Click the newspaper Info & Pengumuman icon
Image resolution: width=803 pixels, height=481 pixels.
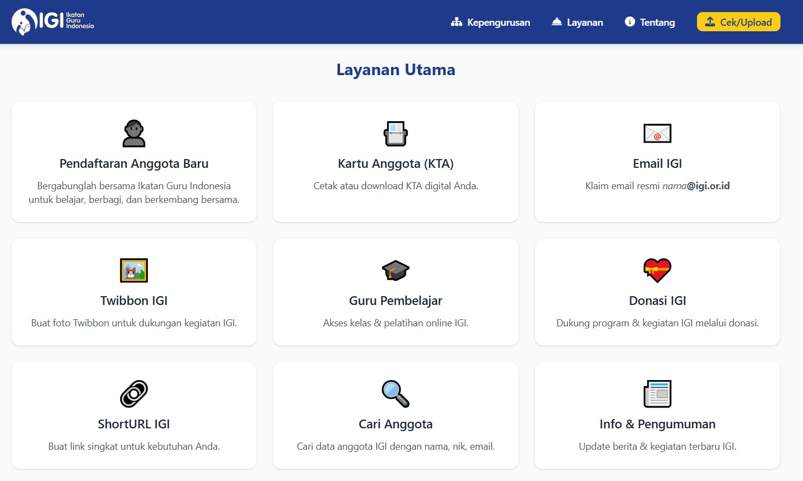coord(657,394)
